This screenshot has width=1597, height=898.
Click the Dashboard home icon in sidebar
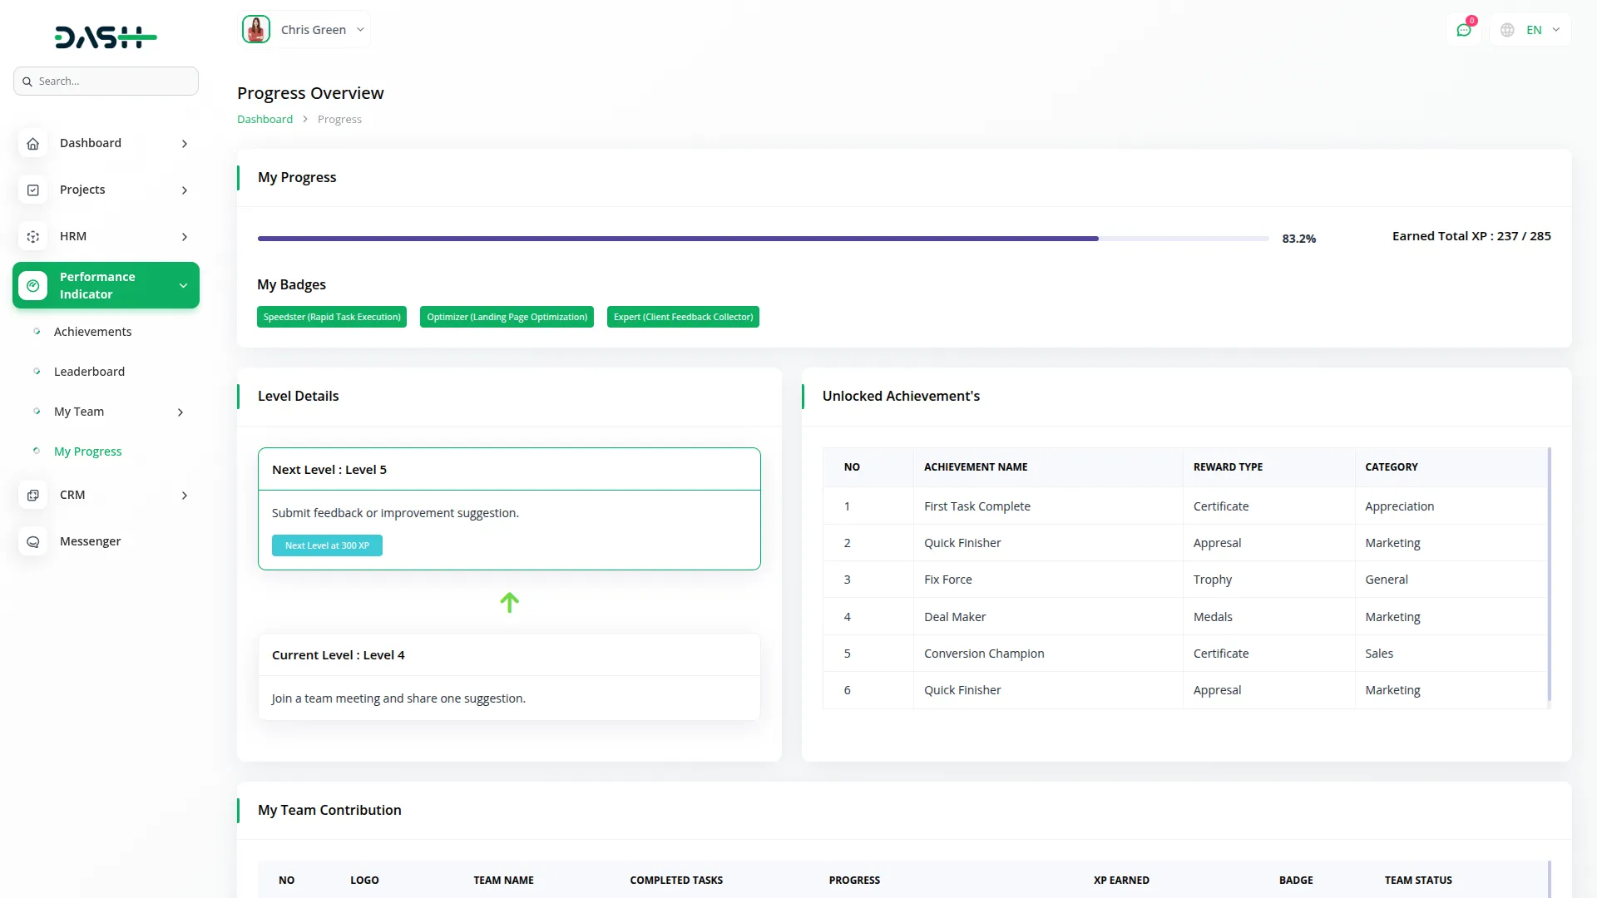point(32,144)
